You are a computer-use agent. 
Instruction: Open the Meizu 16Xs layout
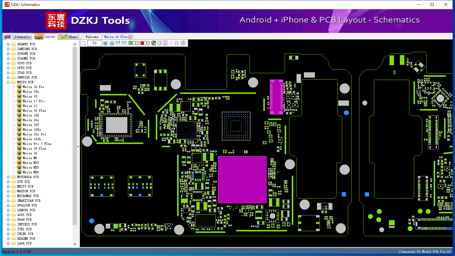[32, 129]
